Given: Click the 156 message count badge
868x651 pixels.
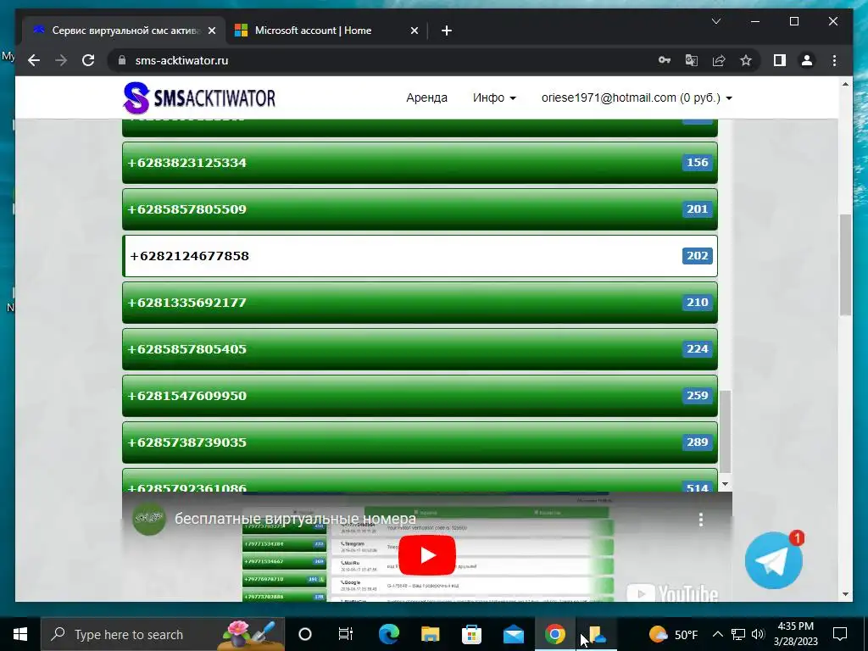Looking at the screenshot, I should (x=698, y=163).
